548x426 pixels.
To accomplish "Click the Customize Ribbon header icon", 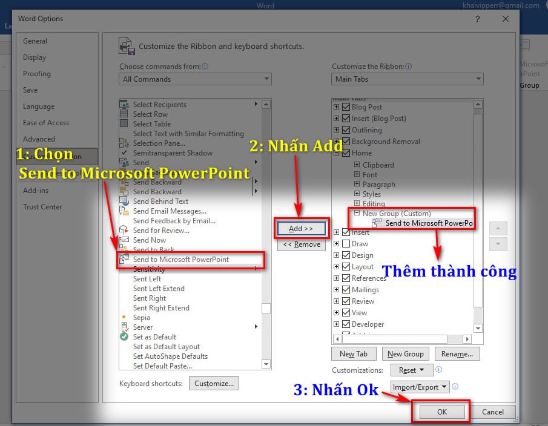I will pos(127,45).
